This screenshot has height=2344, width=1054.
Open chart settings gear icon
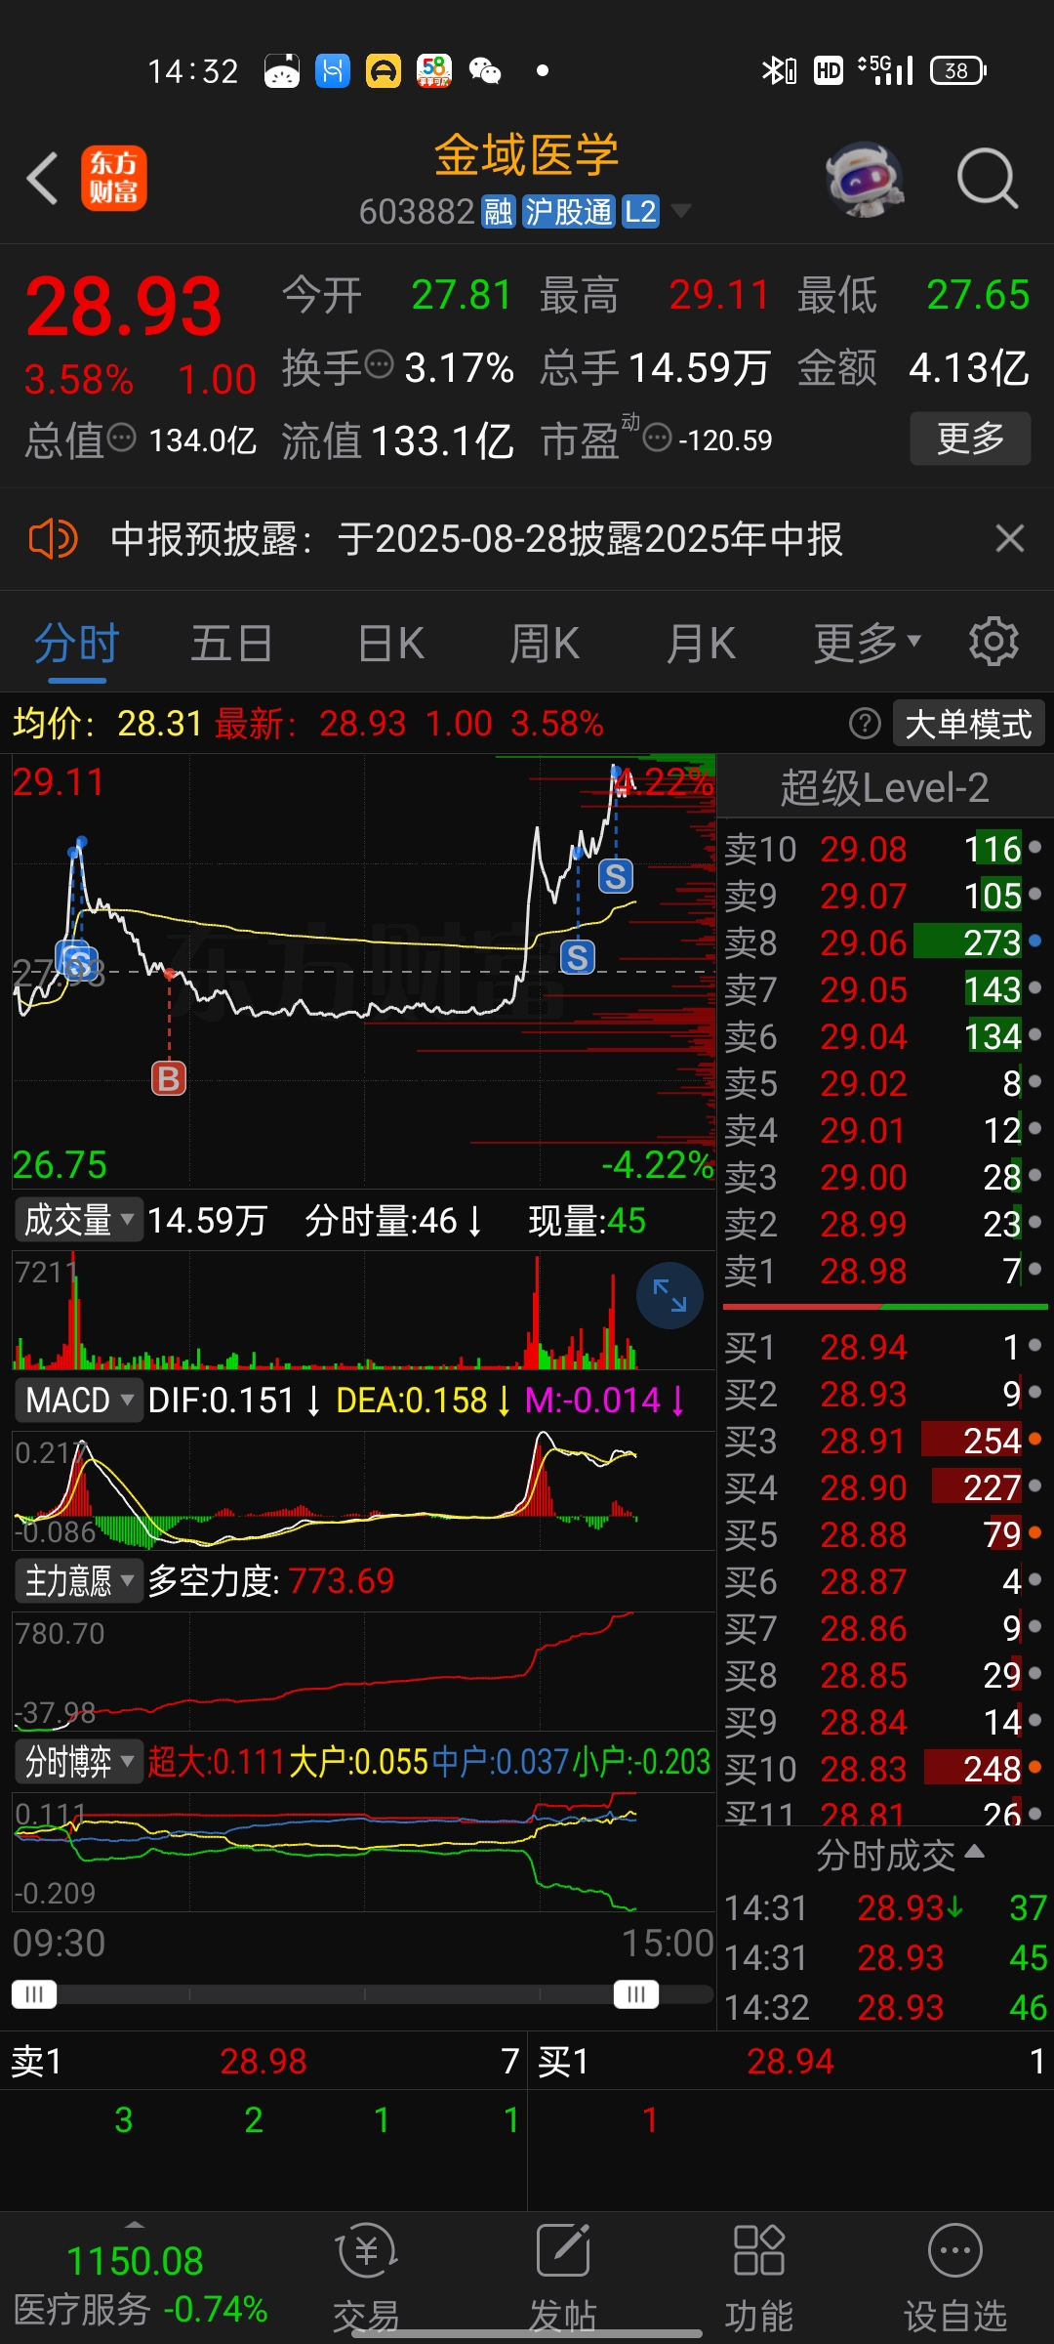pyautogui.click(x=993, y=642)
